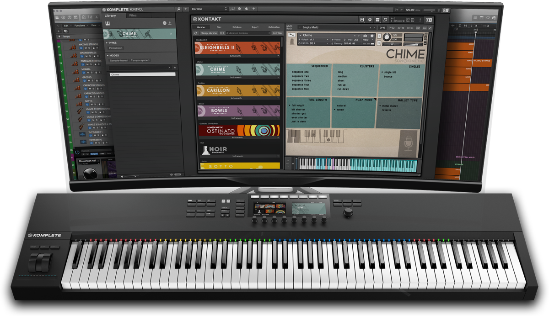Select 'reverse' mallet type
Viewport: 549px width, 316px height.
[x=387, y=110]
